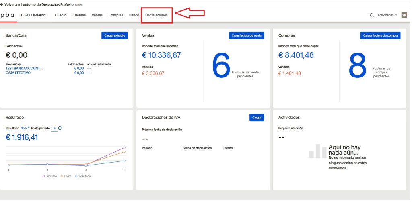412x216 pixels.
Task: Click the refresh icon next to period
Action: click(60, 128)
